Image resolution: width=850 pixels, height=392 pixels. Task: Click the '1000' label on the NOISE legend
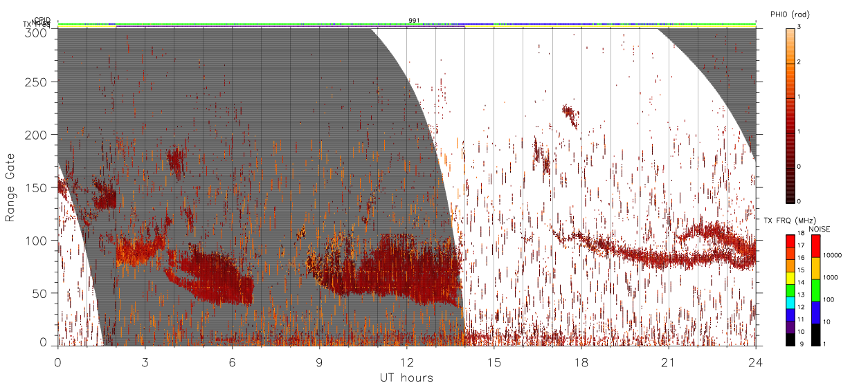(x=830, y=278)
